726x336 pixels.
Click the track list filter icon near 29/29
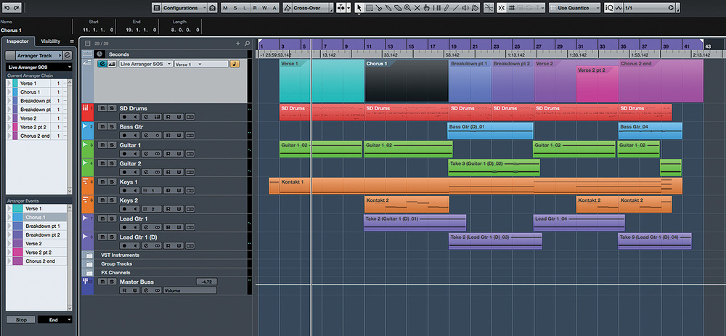[88, 44]
